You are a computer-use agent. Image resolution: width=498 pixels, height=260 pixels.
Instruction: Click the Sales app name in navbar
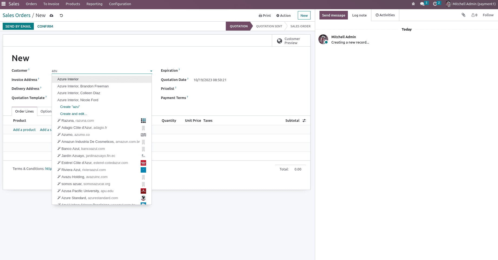click(14, 4)
